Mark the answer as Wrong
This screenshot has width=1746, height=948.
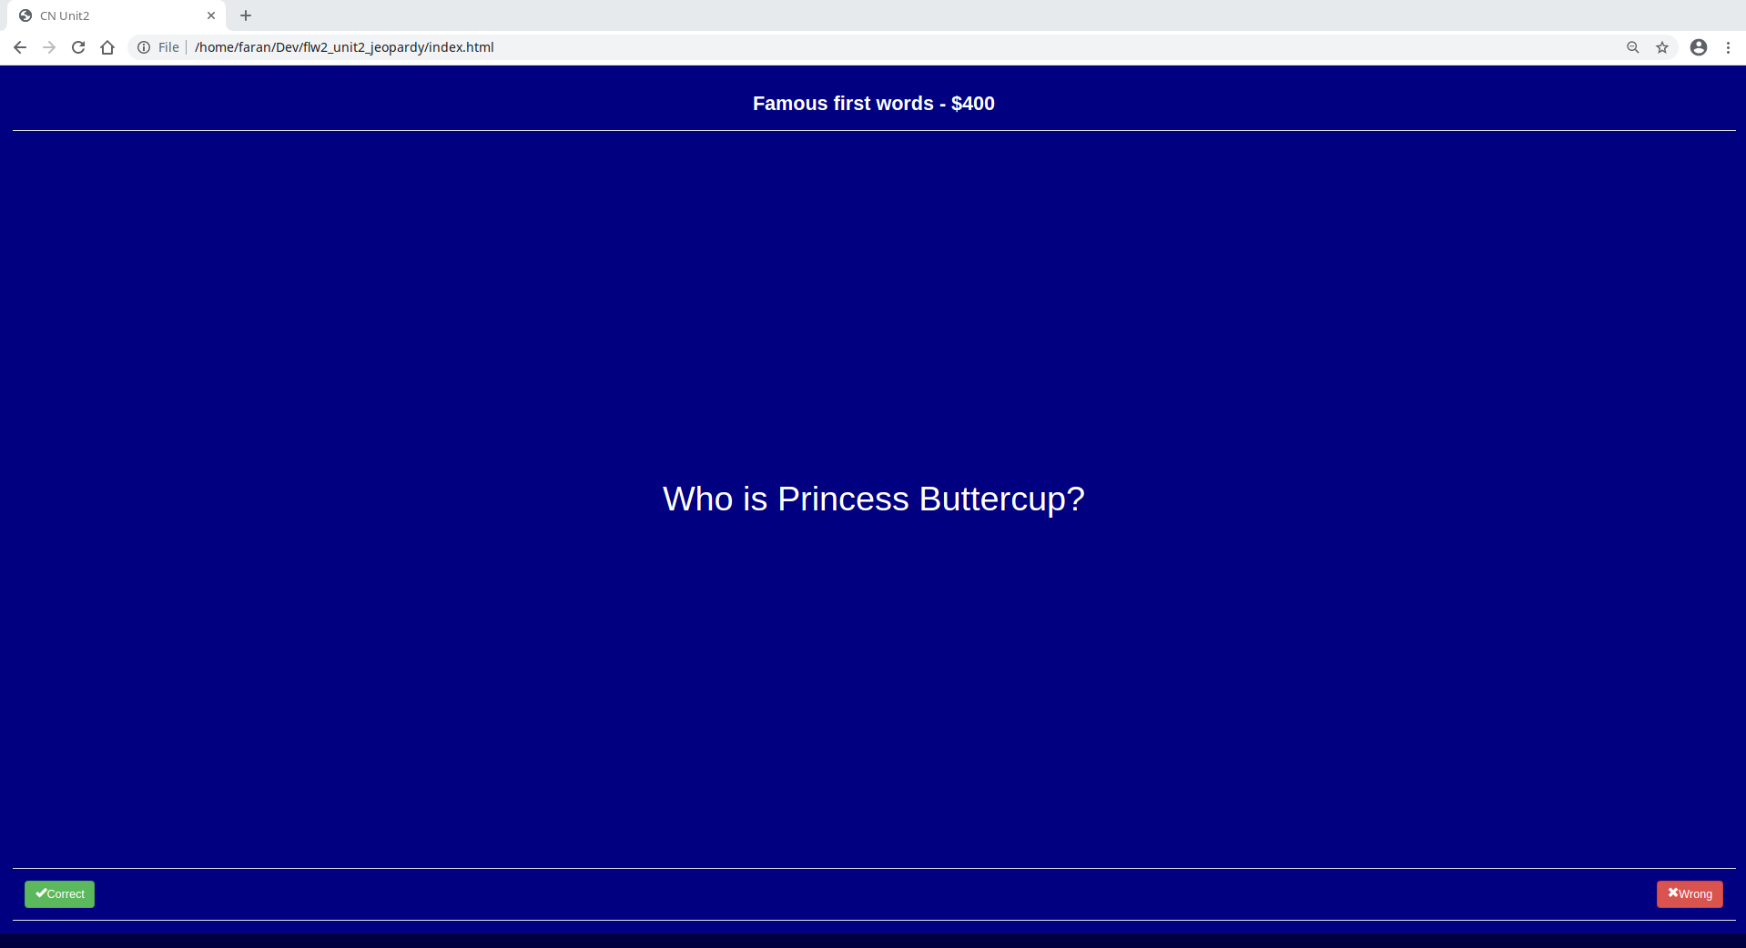pos(1690,894)
